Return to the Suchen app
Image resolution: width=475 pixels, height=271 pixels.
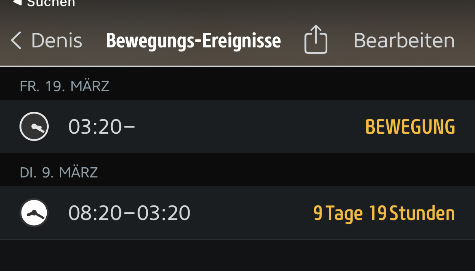pos(51,3)
